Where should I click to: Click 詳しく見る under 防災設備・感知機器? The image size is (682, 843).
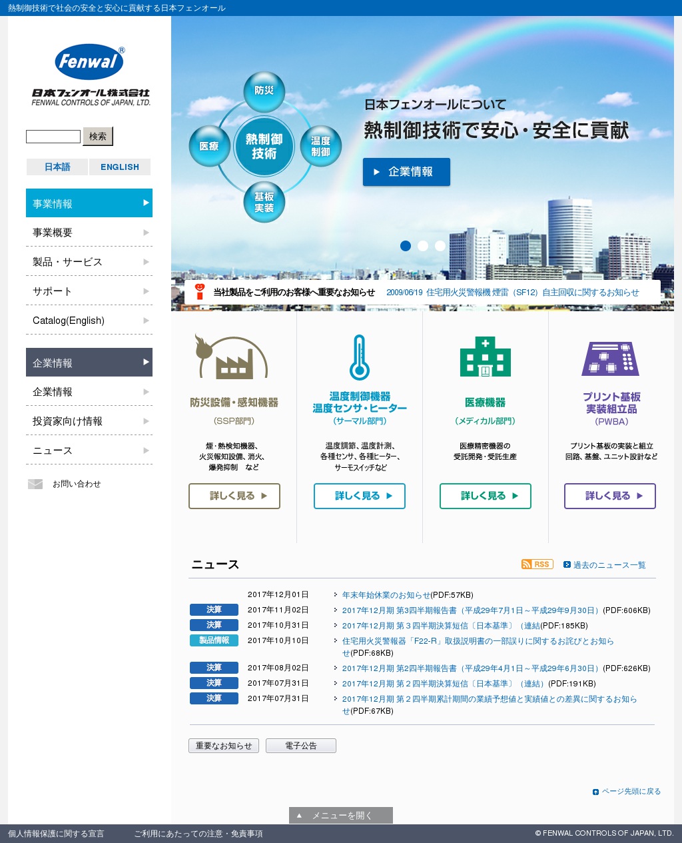pos(234,496)
